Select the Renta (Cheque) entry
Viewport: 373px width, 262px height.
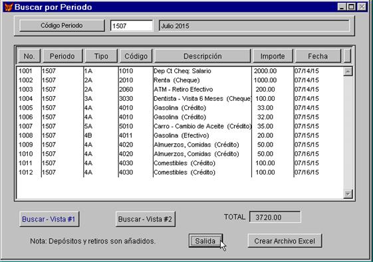tap(177, 80)
